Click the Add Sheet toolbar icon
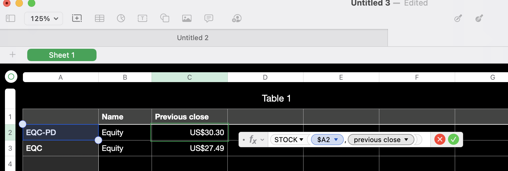The image size is (508, 171). pos(77,19)
